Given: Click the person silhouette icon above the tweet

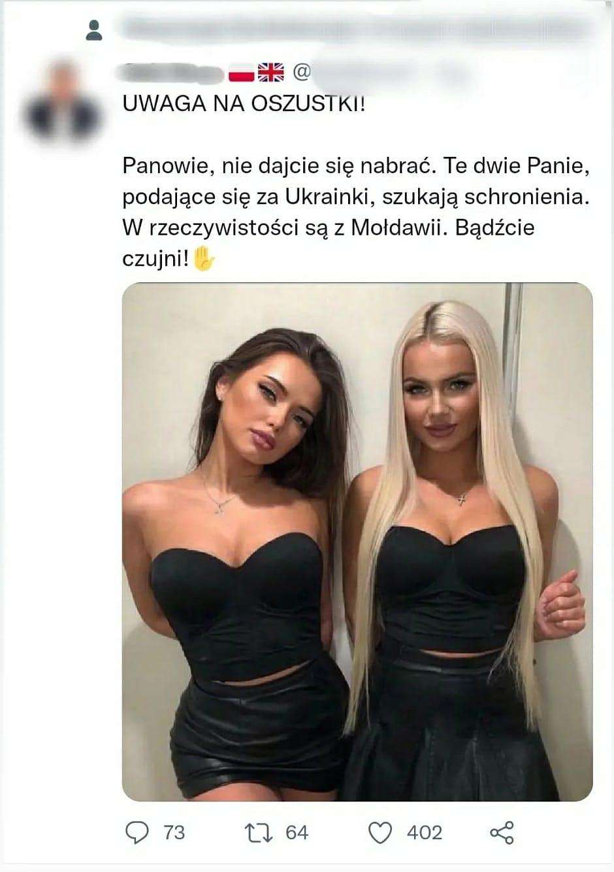Looking at the screenshot, I should pyautogui.click(x=94, y=30).
